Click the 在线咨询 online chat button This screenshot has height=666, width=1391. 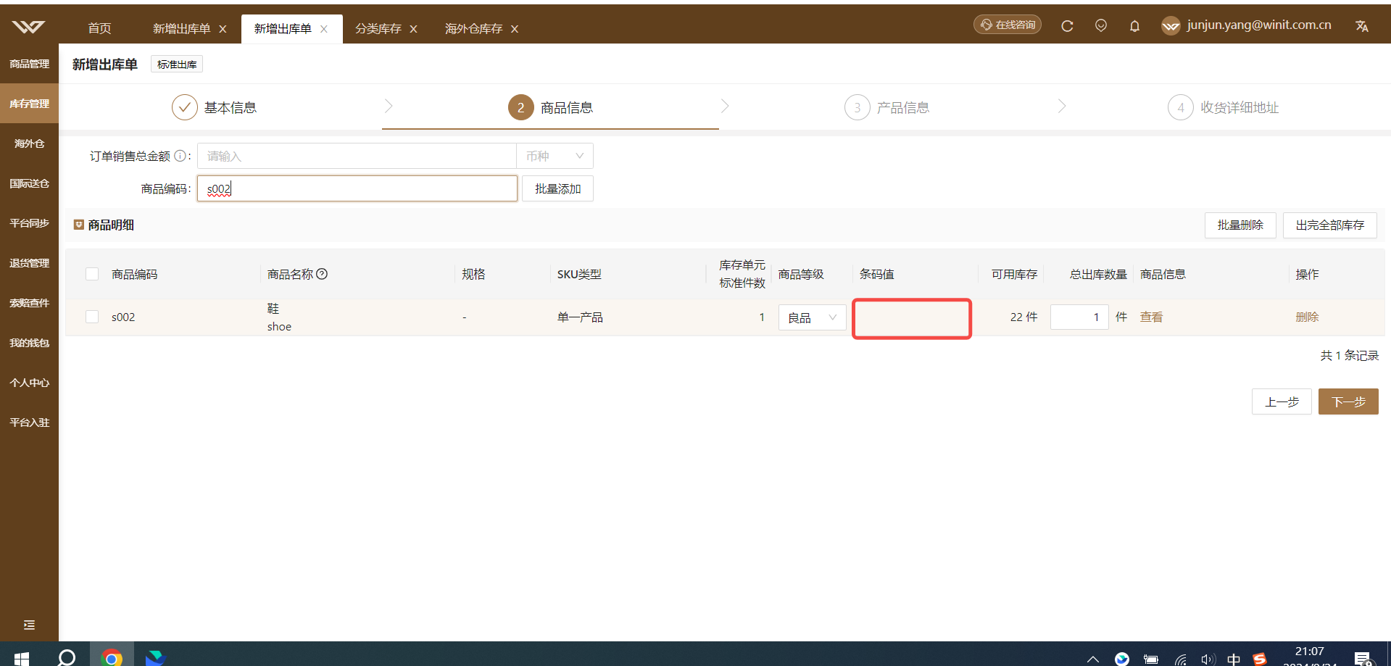click(1008, 25)
